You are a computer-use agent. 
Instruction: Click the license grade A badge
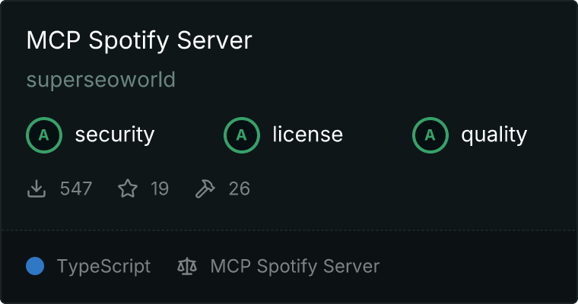tap(242, 135)
